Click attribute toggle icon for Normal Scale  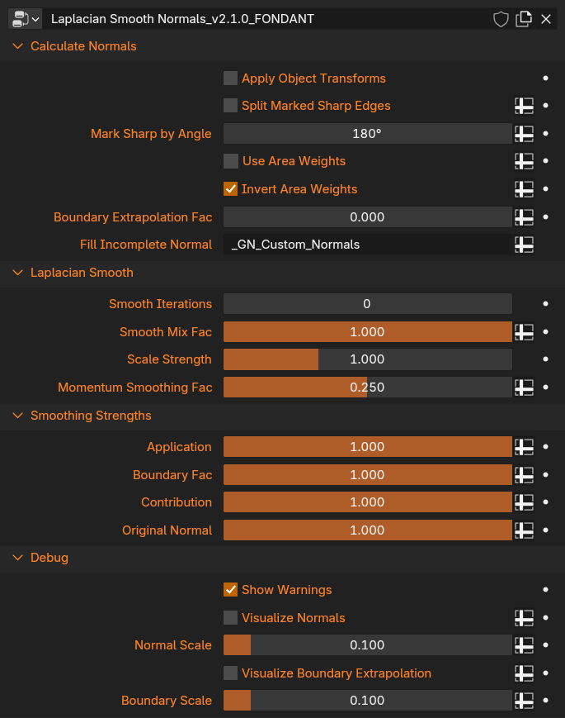click(524, 645)
